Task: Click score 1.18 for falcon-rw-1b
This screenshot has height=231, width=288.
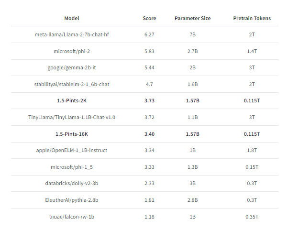Action: [149, 217]
